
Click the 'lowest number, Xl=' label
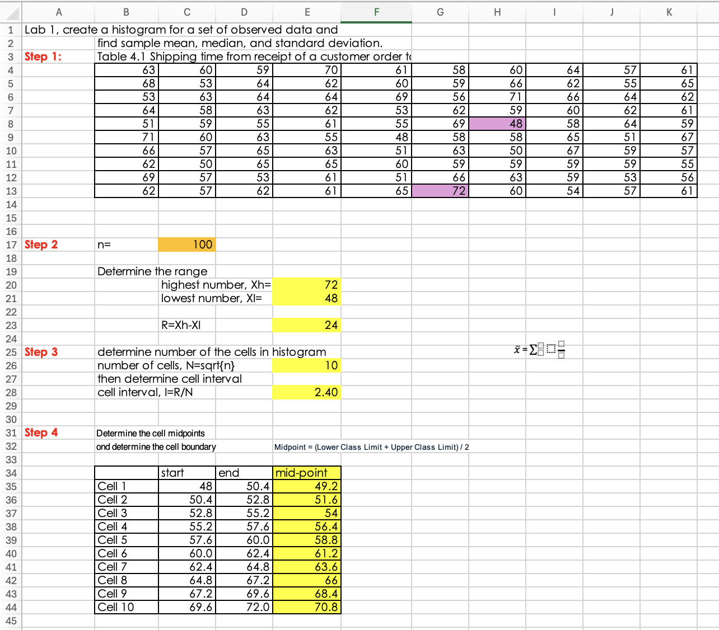tap(211, 298)
